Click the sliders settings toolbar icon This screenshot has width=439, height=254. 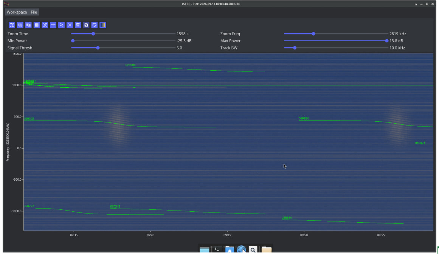point(12,25)
